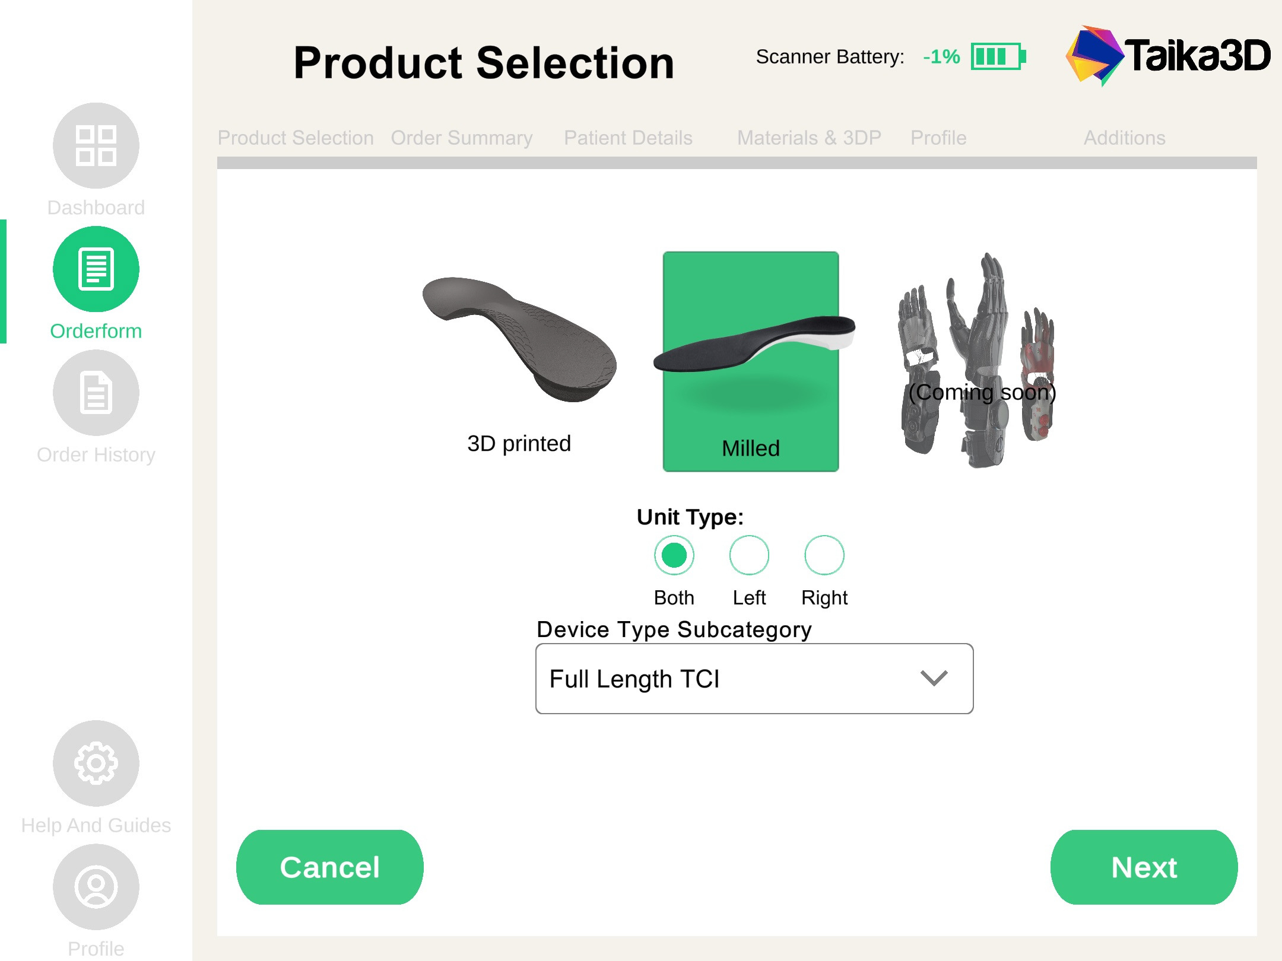Switch to the Patient Details tab
Screen dimensions: 1282x961
[x=628, y=138]
